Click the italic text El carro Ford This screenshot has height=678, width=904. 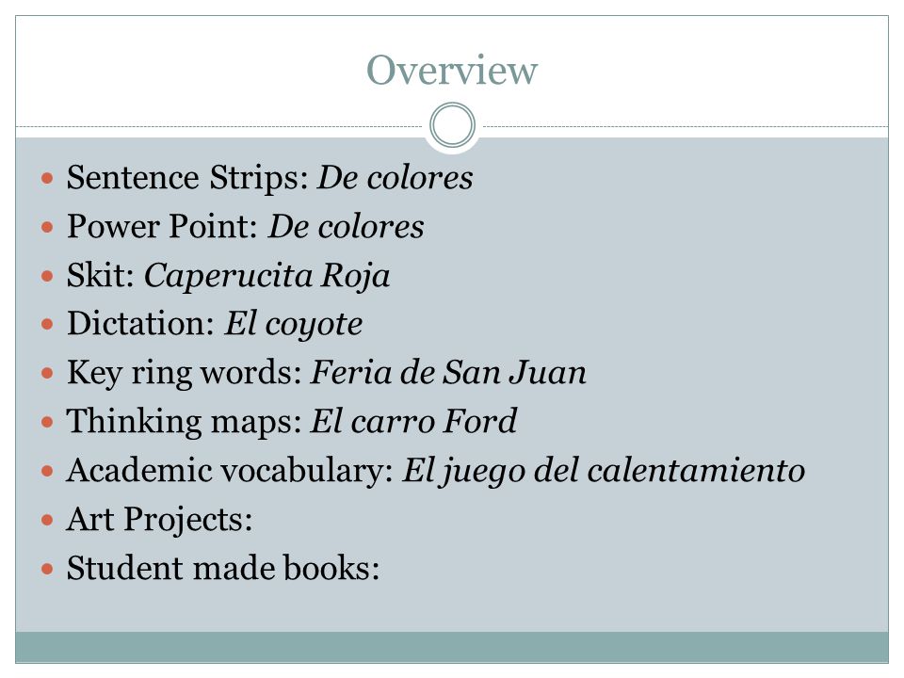tap(414, 422)
